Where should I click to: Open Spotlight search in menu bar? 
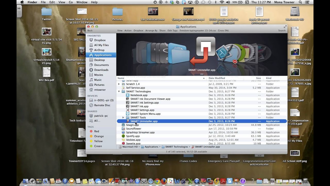300,2
